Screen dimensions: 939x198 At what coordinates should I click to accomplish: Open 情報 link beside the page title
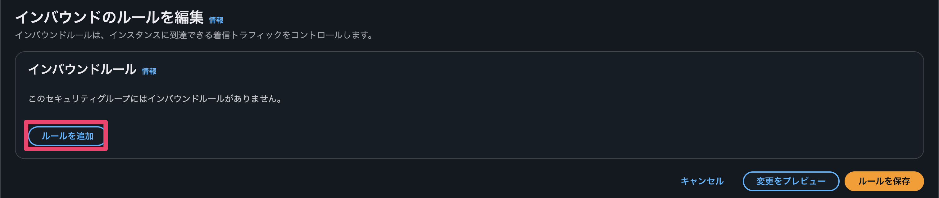[216, 20]
